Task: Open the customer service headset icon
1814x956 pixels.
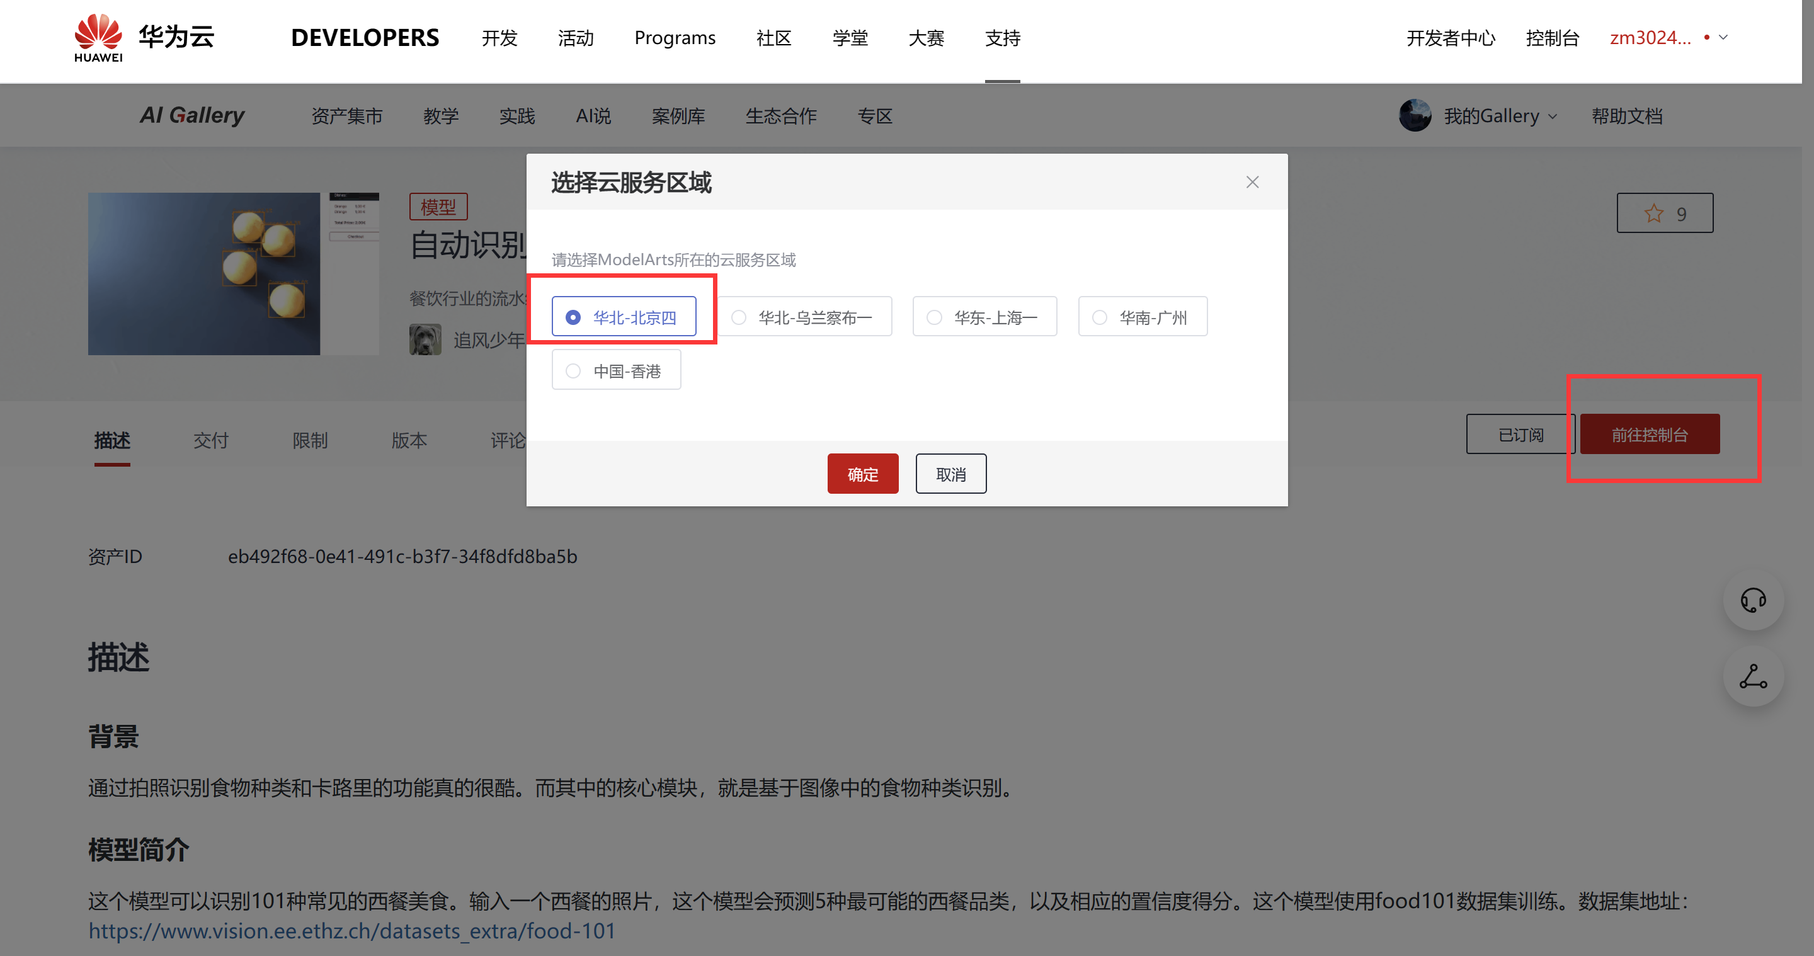Action: [1753, 601]
